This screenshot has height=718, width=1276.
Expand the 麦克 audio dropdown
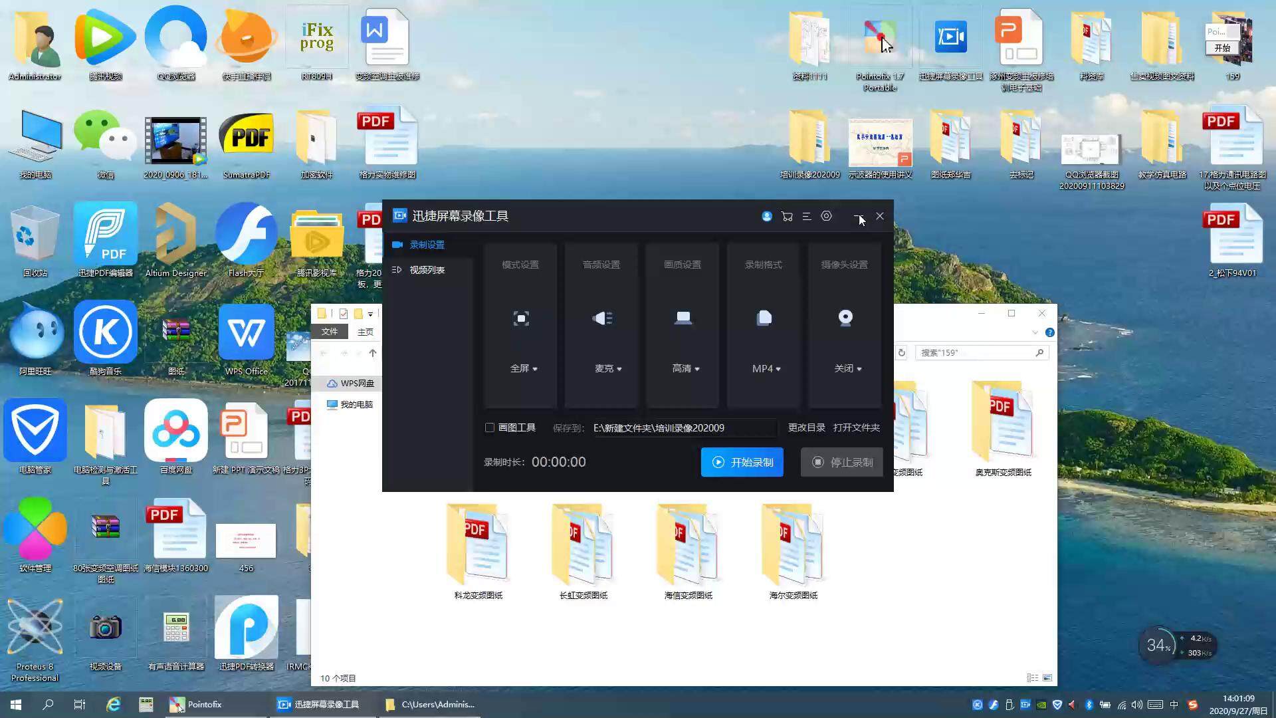(608, 368)
